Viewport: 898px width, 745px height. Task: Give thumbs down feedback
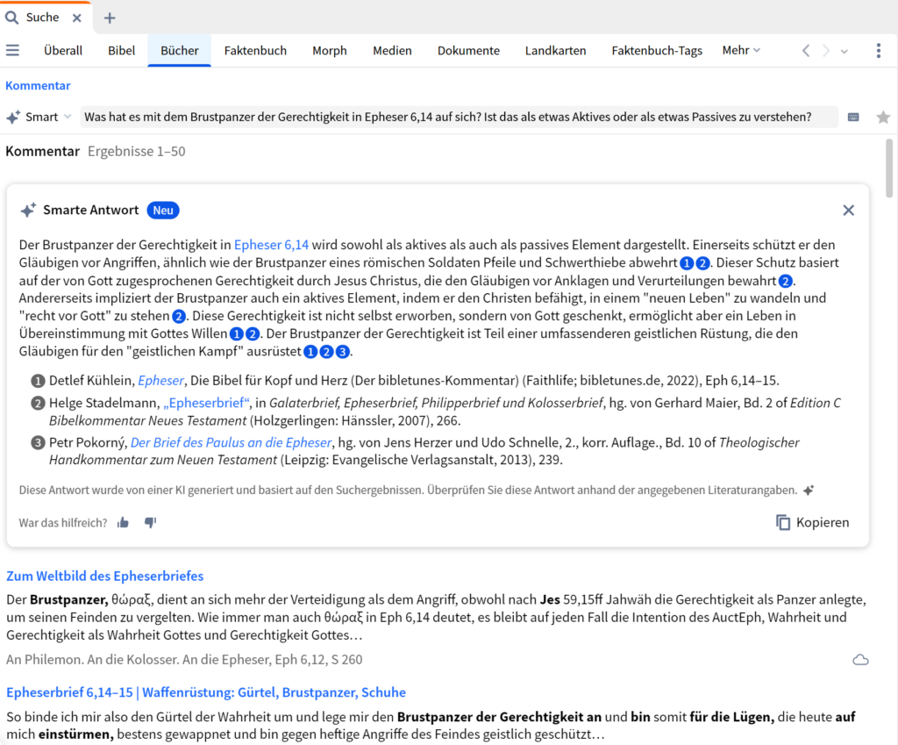point(150,523)
